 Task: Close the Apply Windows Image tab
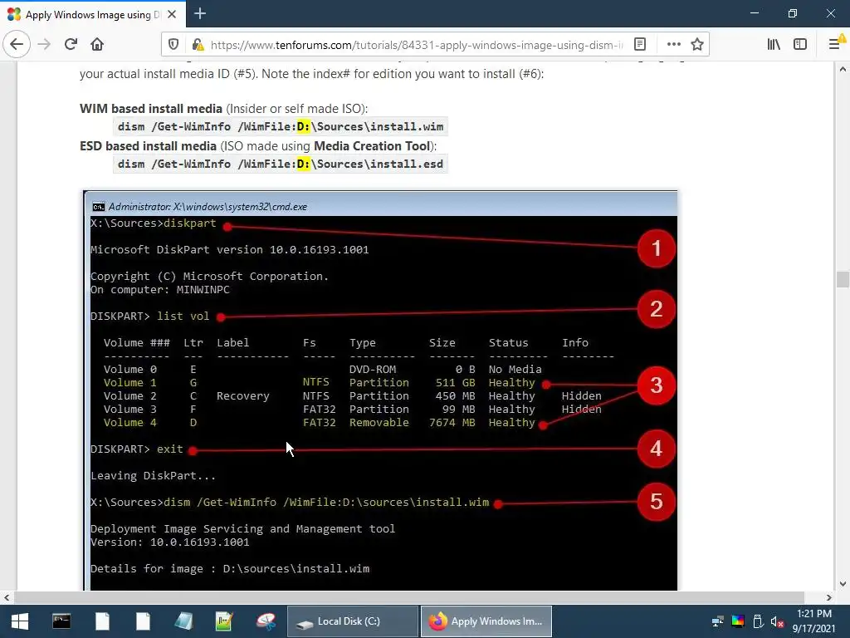pos(172,14)
